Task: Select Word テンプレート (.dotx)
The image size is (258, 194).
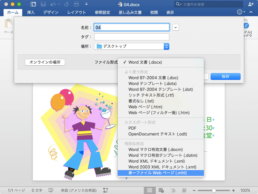Action: pos(161,83)
